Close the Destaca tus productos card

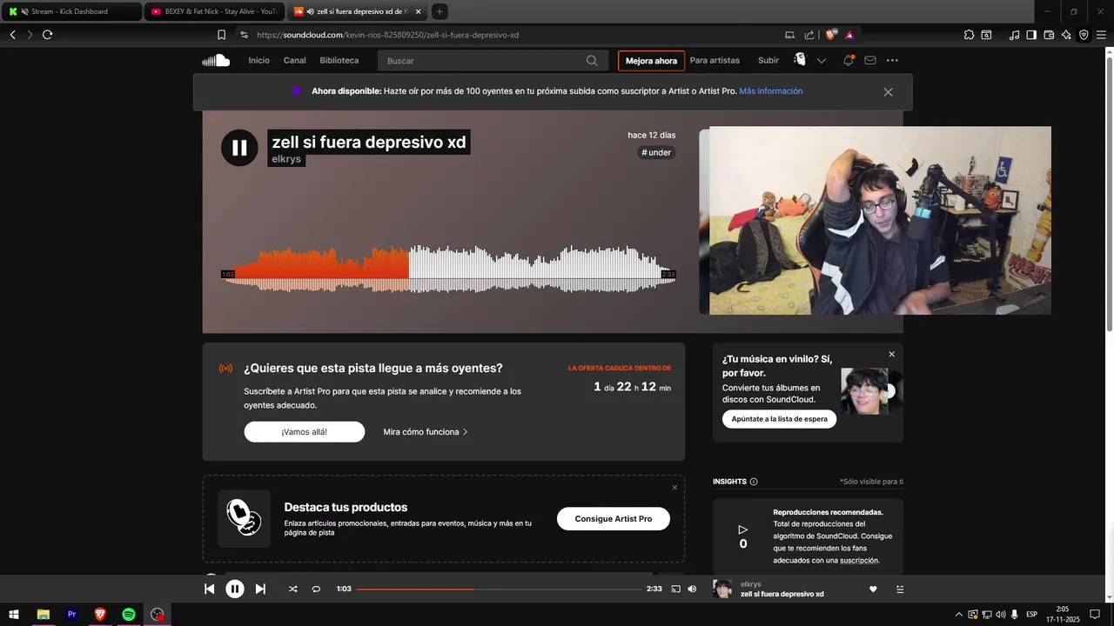point(674,487)
